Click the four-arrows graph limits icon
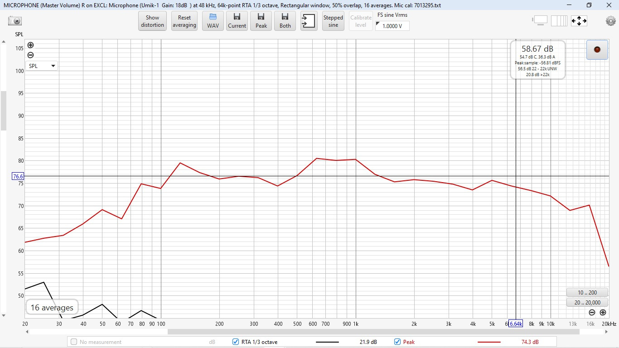The width and height of the screenshot is (619, 348). [579, 21]
